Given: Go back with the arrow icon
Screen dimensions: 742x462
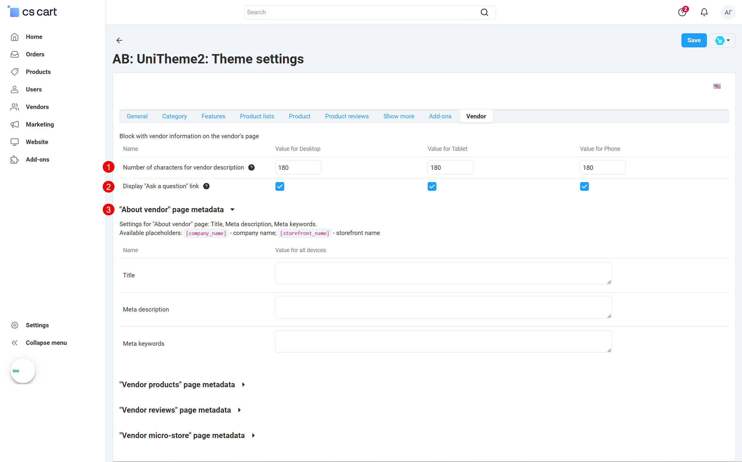Looking at the screenshot, I should tap(119, 40).
